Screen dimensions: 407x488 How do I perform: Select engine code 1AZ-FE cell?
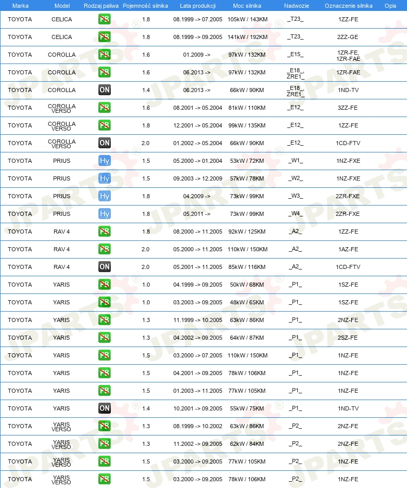(348, 249)
